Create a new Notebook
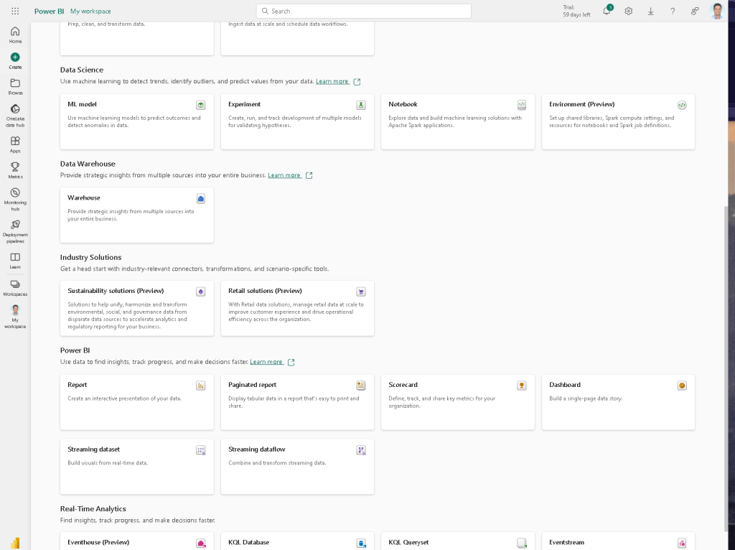The height and width of the screenshot is (550, 735). (x=458, y=122)
